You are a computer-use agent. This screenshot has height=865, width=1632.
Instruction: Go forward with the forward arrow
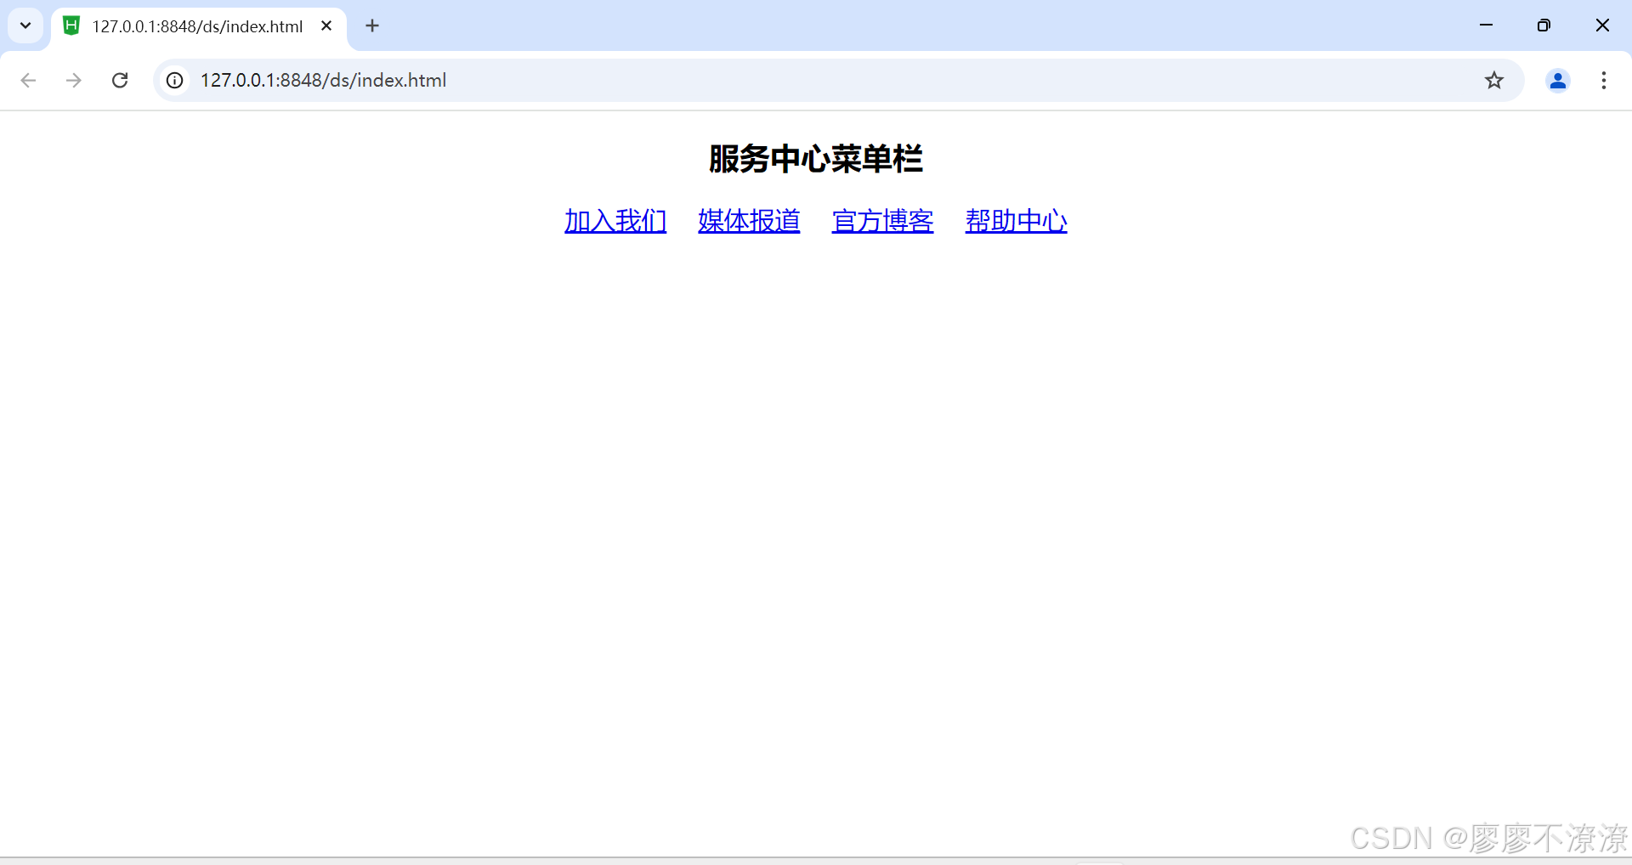(x=74, y=80)
